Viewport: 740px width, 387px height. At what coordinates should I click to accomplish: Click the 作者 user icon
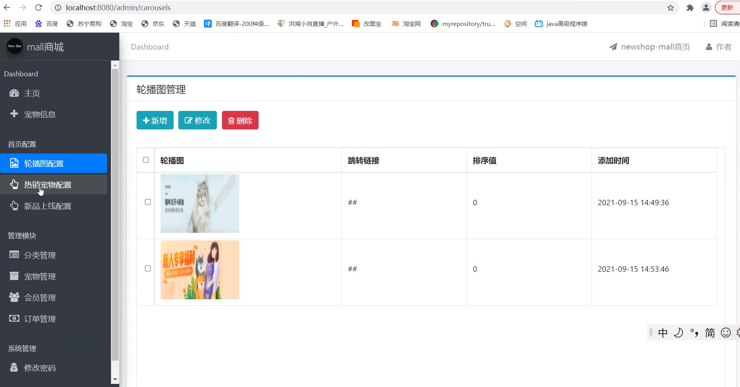click(709, 47)
